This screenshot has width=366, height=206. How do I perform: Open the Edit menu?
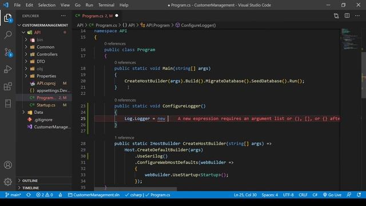29,5
